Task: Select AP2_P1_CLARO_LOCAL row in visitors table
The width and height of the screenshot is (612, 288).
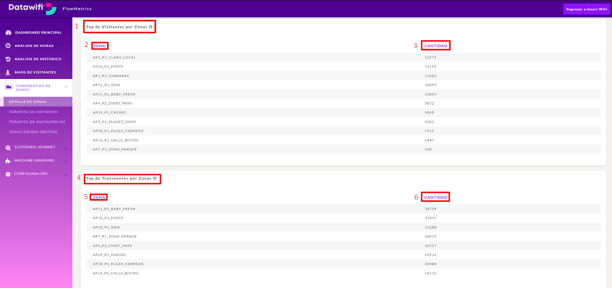Action: (343, 58)
